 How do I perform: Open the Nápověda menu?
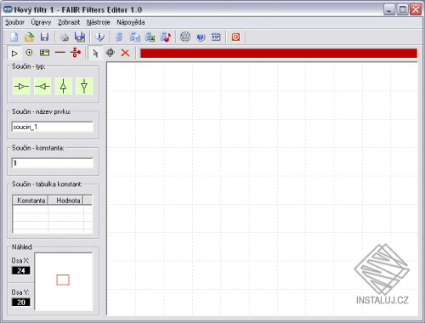pyautogui.click(x=131, y=22)
